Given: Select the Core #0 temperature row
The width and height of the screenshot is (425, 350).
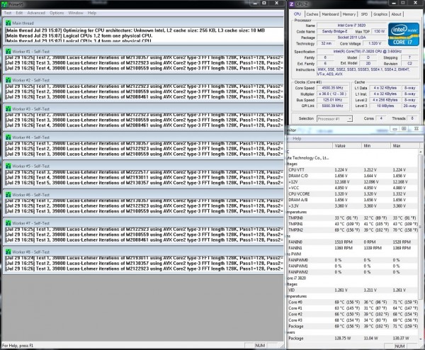Looking at the screenshot, I should click(x=352, y=302).
